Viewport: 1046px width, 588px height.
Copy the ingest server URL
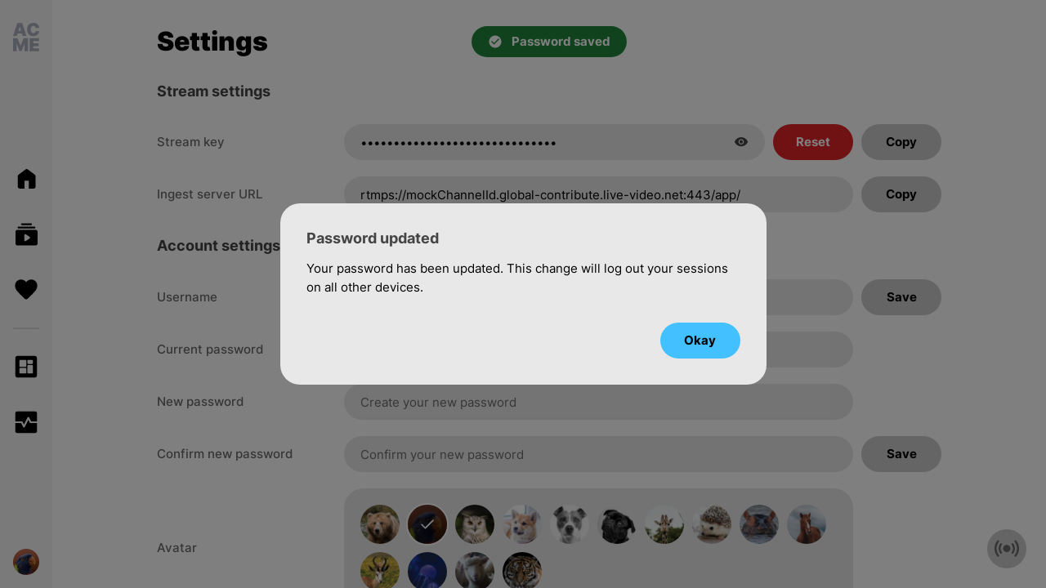[901, 194]
